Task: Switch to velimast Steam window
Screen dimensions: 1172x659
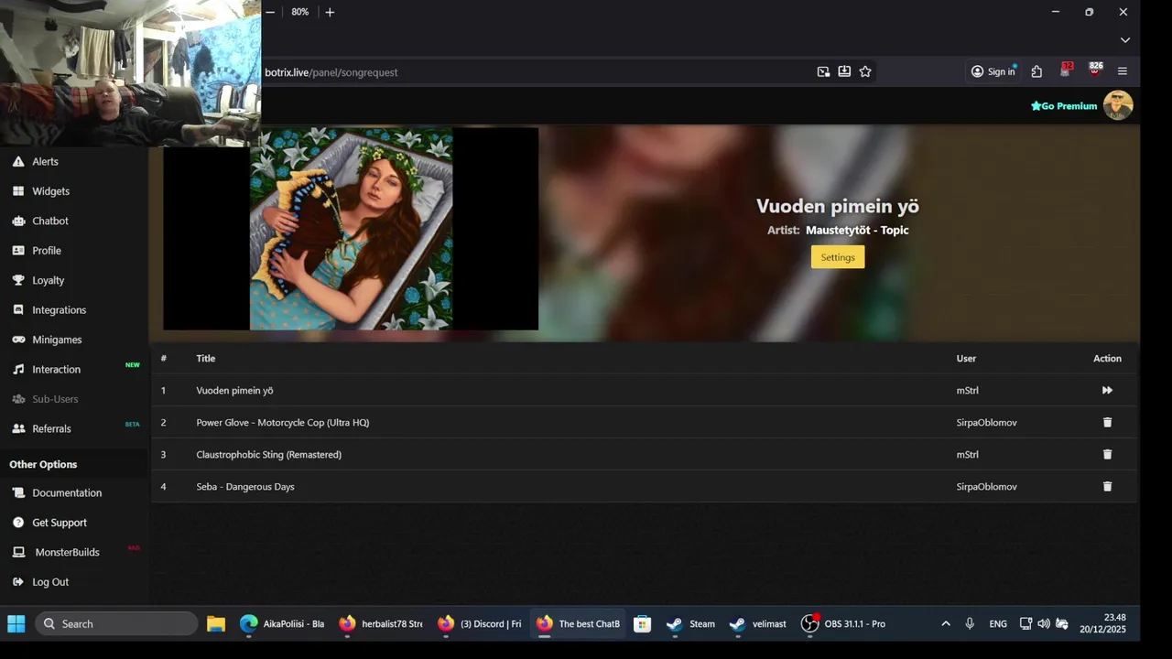Action: point(758,624)
